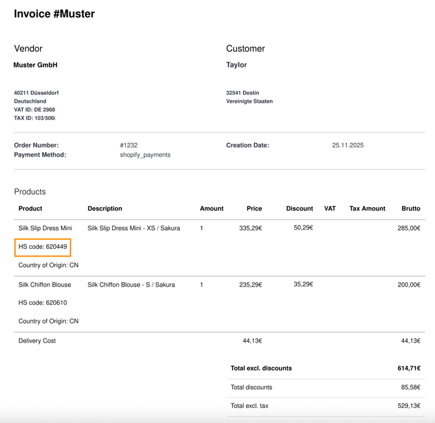Click HS code 620610 text
Screen dimensions: 435x423
tap(43, 303)
